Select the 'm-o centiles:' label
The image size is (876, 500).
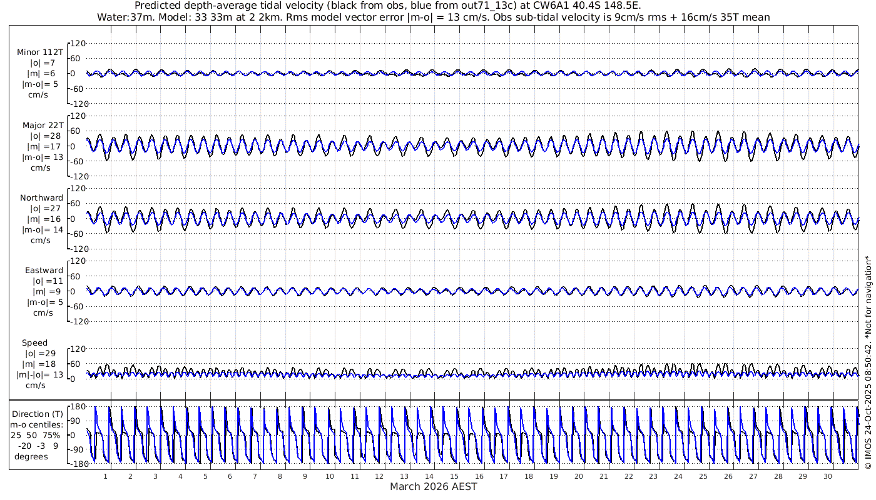pyautogui.click(x=38, y=424)
